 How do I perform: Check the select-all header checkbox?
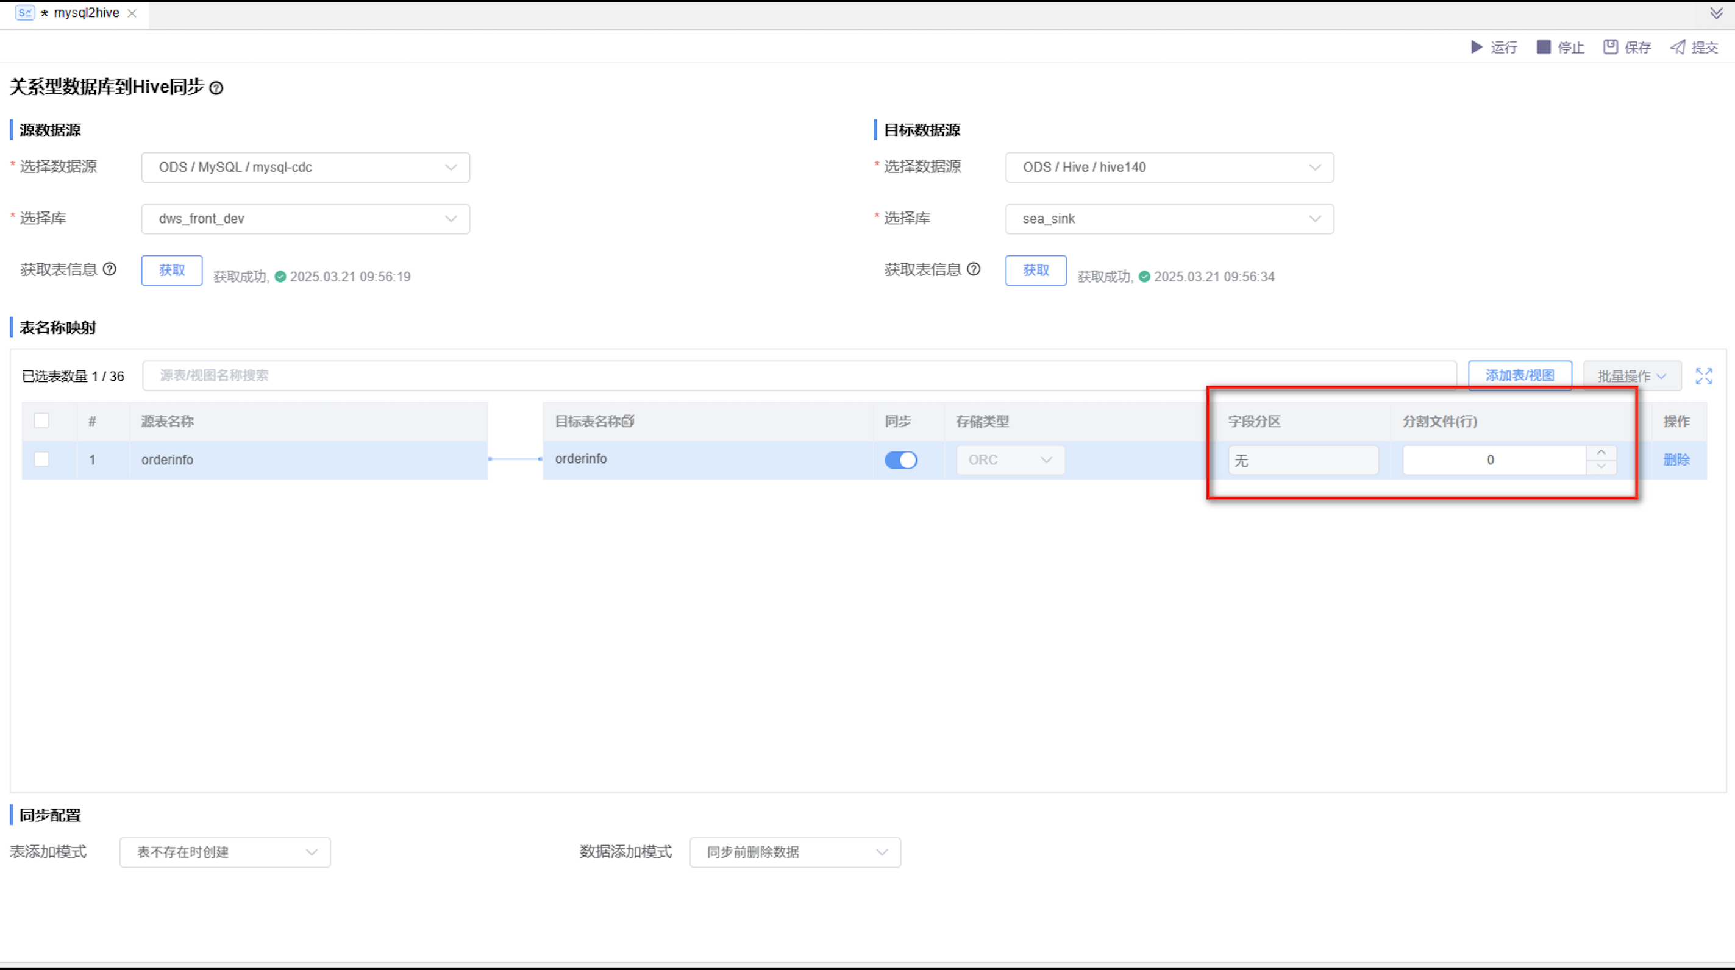click(41, 420)
